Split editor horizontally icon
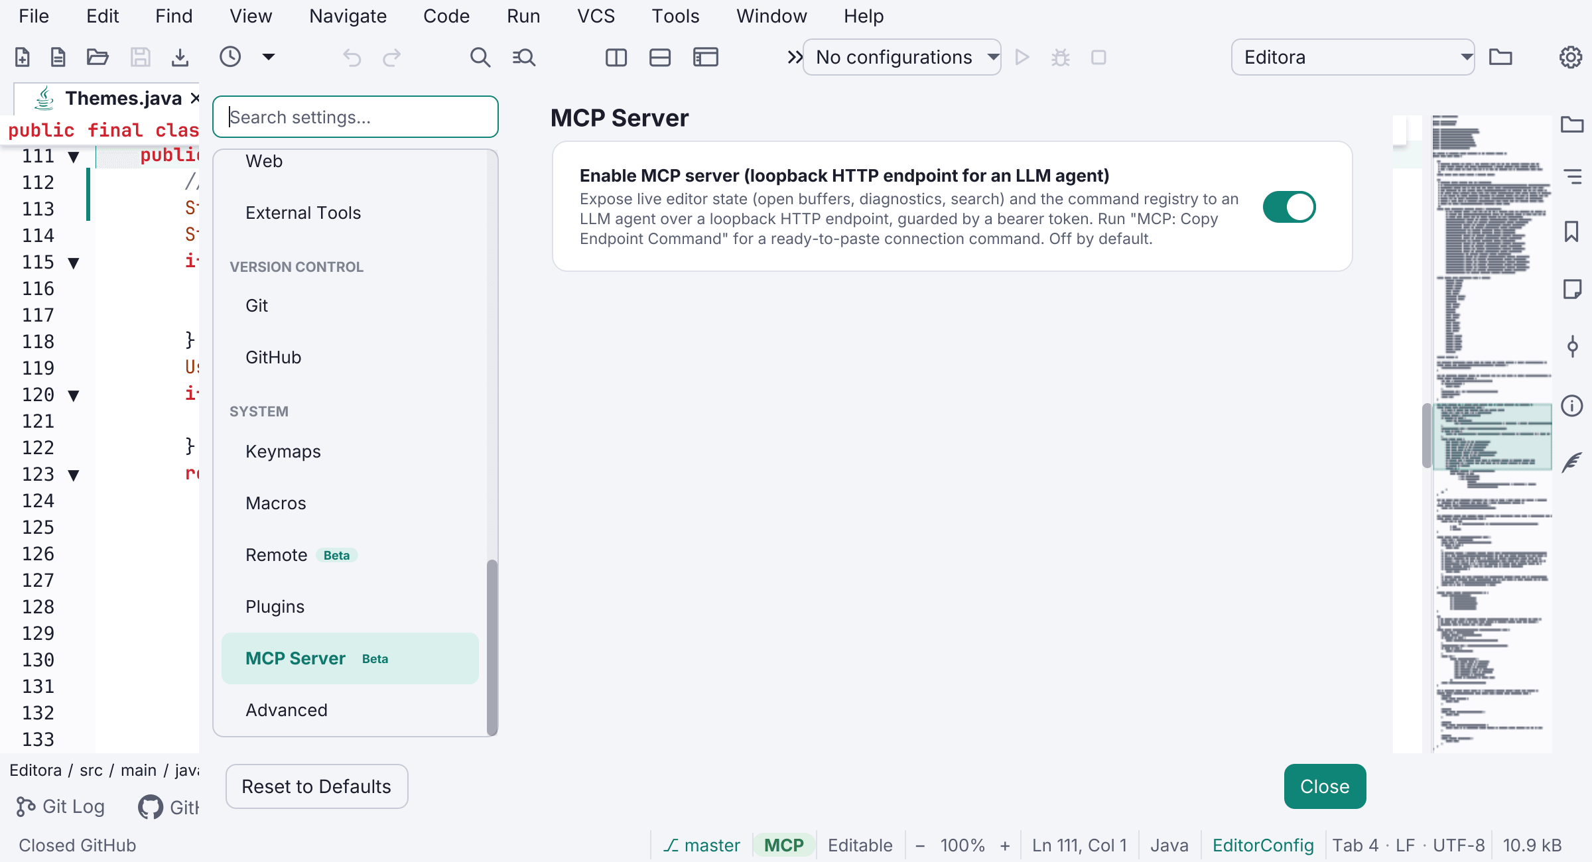The height and width of the screenshot is (862, 1592). pos(660,58)
